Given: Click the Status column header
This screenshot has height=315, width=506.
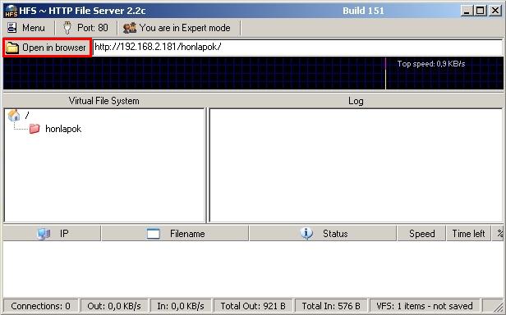Looking at the screenshot, I should (x=323, y=234).
